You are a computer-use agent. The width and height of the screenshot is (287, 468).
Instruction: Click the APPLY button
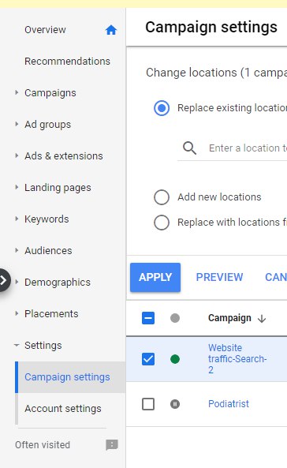(x=155, y=277)
